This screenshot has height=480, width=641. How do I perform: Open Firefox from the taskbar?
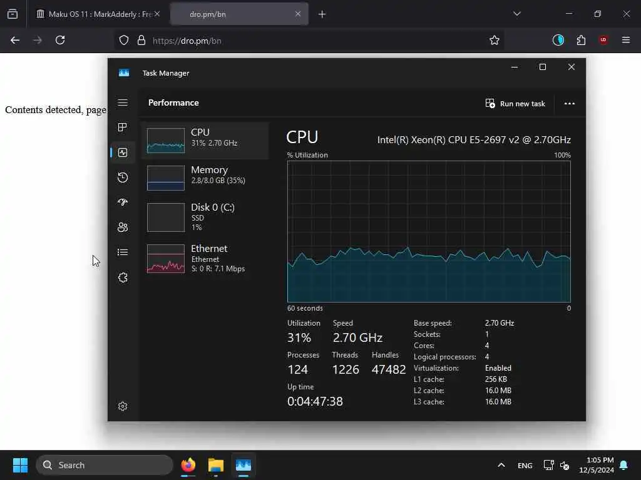tap(188, 465)
